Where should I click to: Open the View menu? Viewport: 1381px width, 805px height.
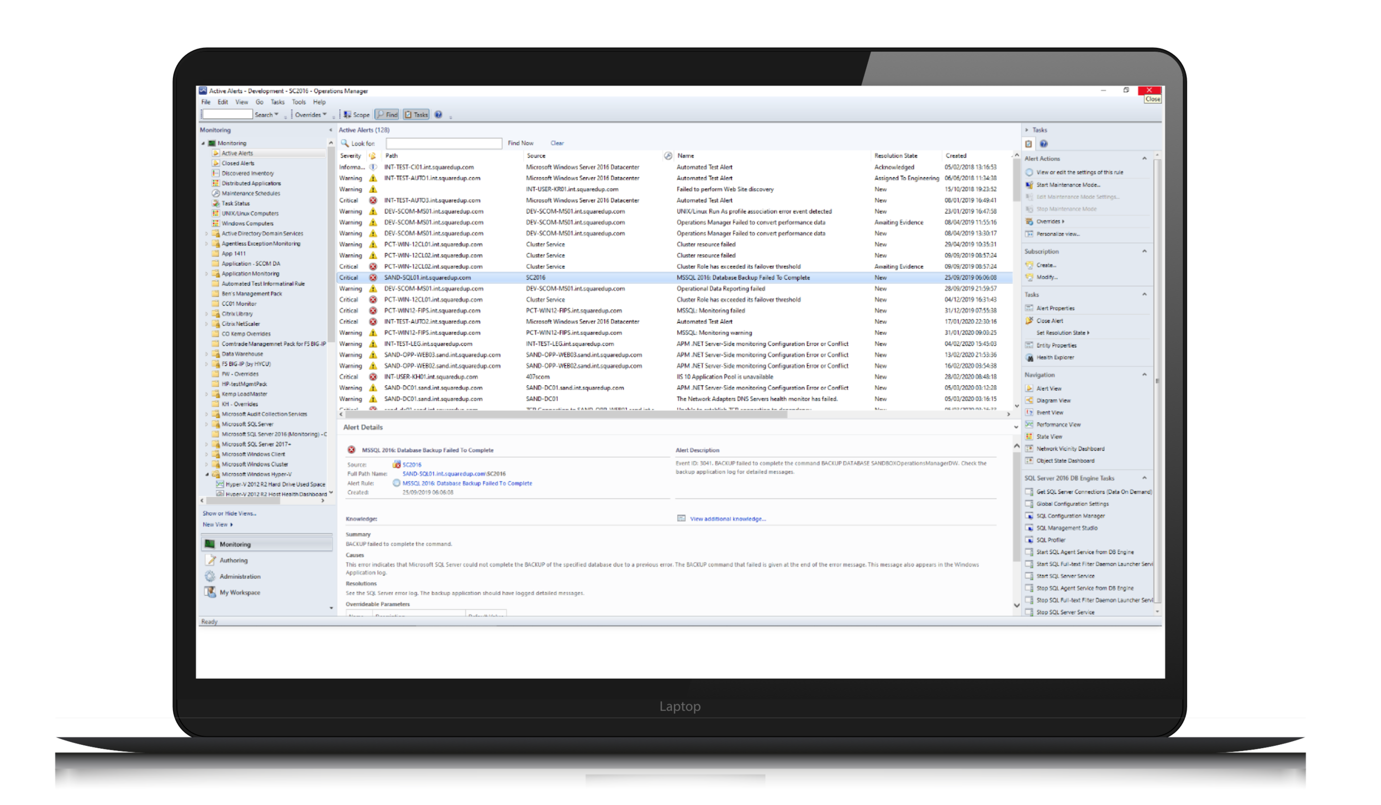[241, 102]
